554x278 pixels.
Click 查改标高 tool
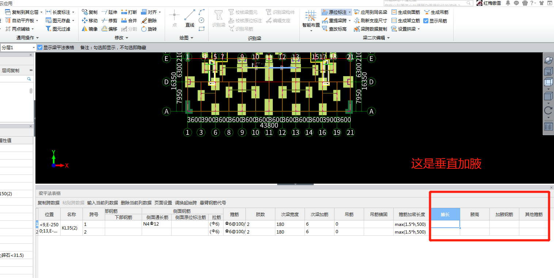click(x=334, y=29)
